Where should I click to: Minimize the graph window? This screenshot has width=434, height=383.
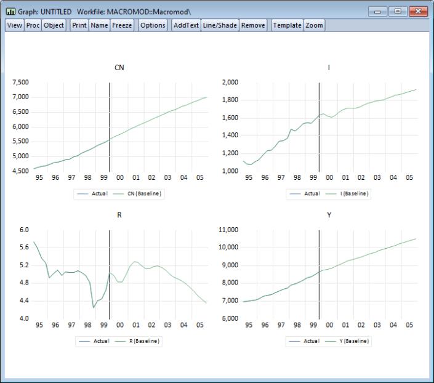pos(379,12)
